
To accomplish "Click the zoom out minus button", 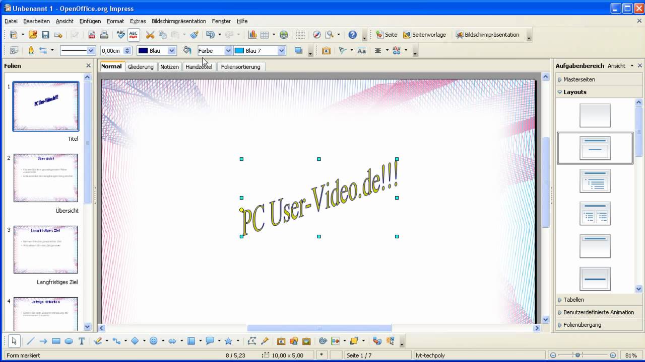I will (553, 355).
